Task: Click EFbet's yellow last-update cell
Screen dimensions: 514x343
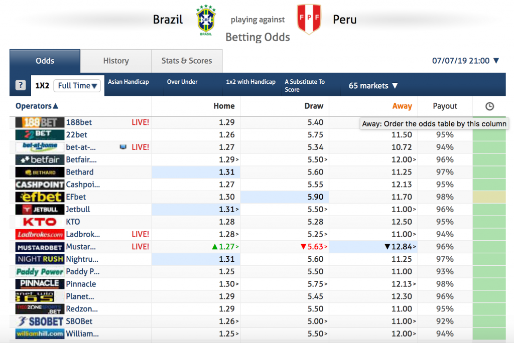Action: [x=489, y=197]
